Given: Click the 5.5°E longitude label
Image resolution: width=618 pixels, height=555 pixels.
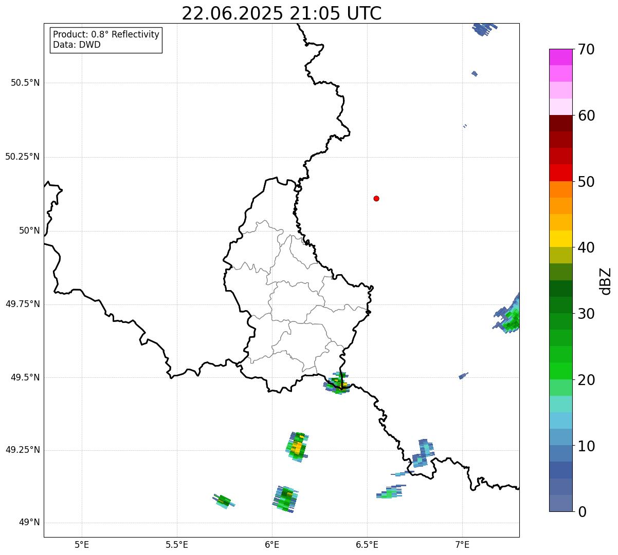Looking at the screenshot, I should 177,544.
